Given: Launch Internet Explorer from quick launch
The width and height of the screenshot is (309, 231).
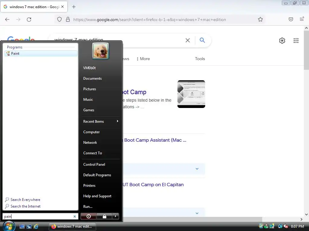Looking at the screenshot, I should tap(36, 226).
